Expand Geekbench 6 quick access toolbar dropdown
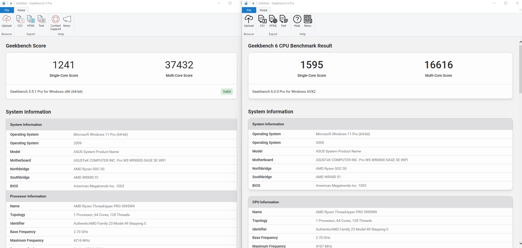Image resolution: width=522 pixels, height=248 pixels. [x=253, y=3]
